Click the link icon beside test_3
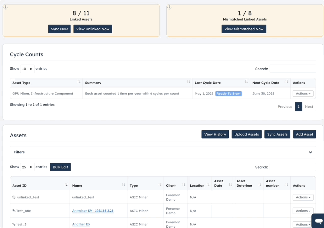 [x=14, y=224]
